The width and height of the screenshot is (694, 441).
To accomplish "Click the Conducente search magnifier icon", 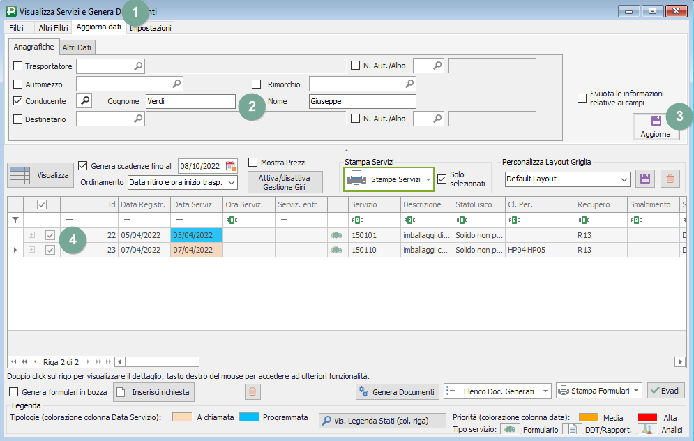I will point(83,101).
